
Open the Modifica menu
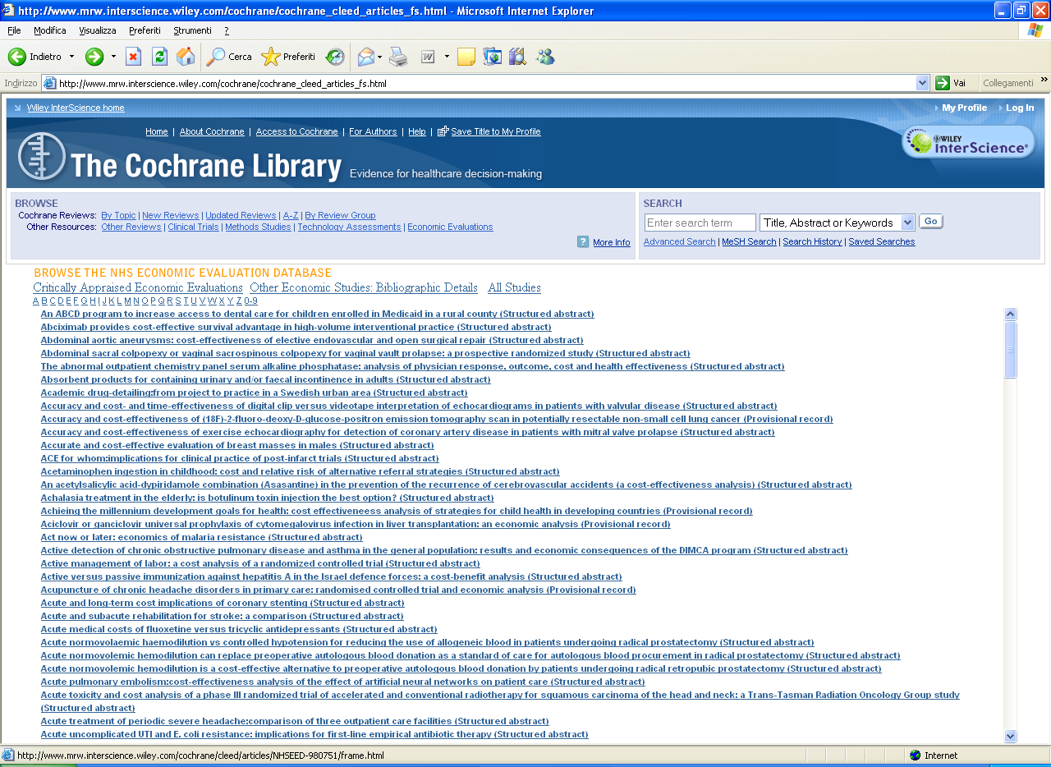tap(50, 30)
